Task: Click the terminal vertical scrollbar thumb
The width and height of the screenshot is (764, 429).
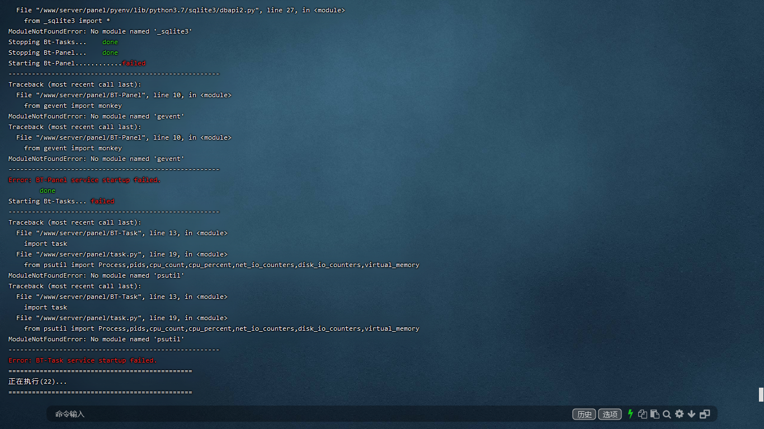Action: click(761, 394)
